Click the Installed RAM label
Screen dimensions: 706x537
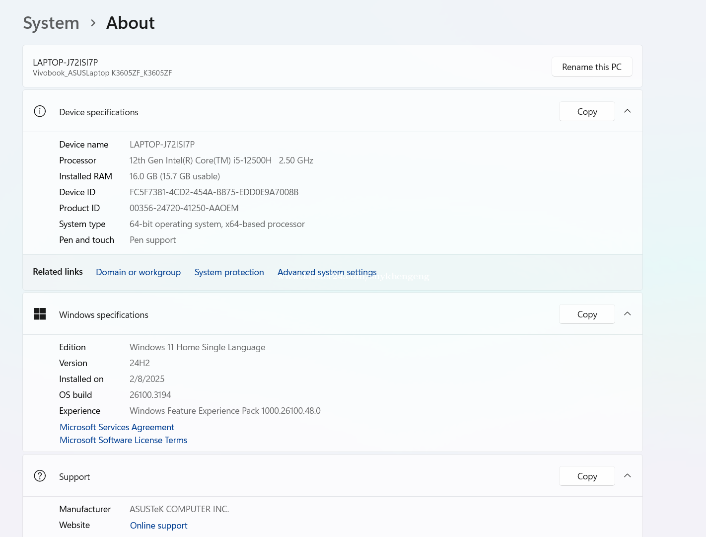point(85,176)
